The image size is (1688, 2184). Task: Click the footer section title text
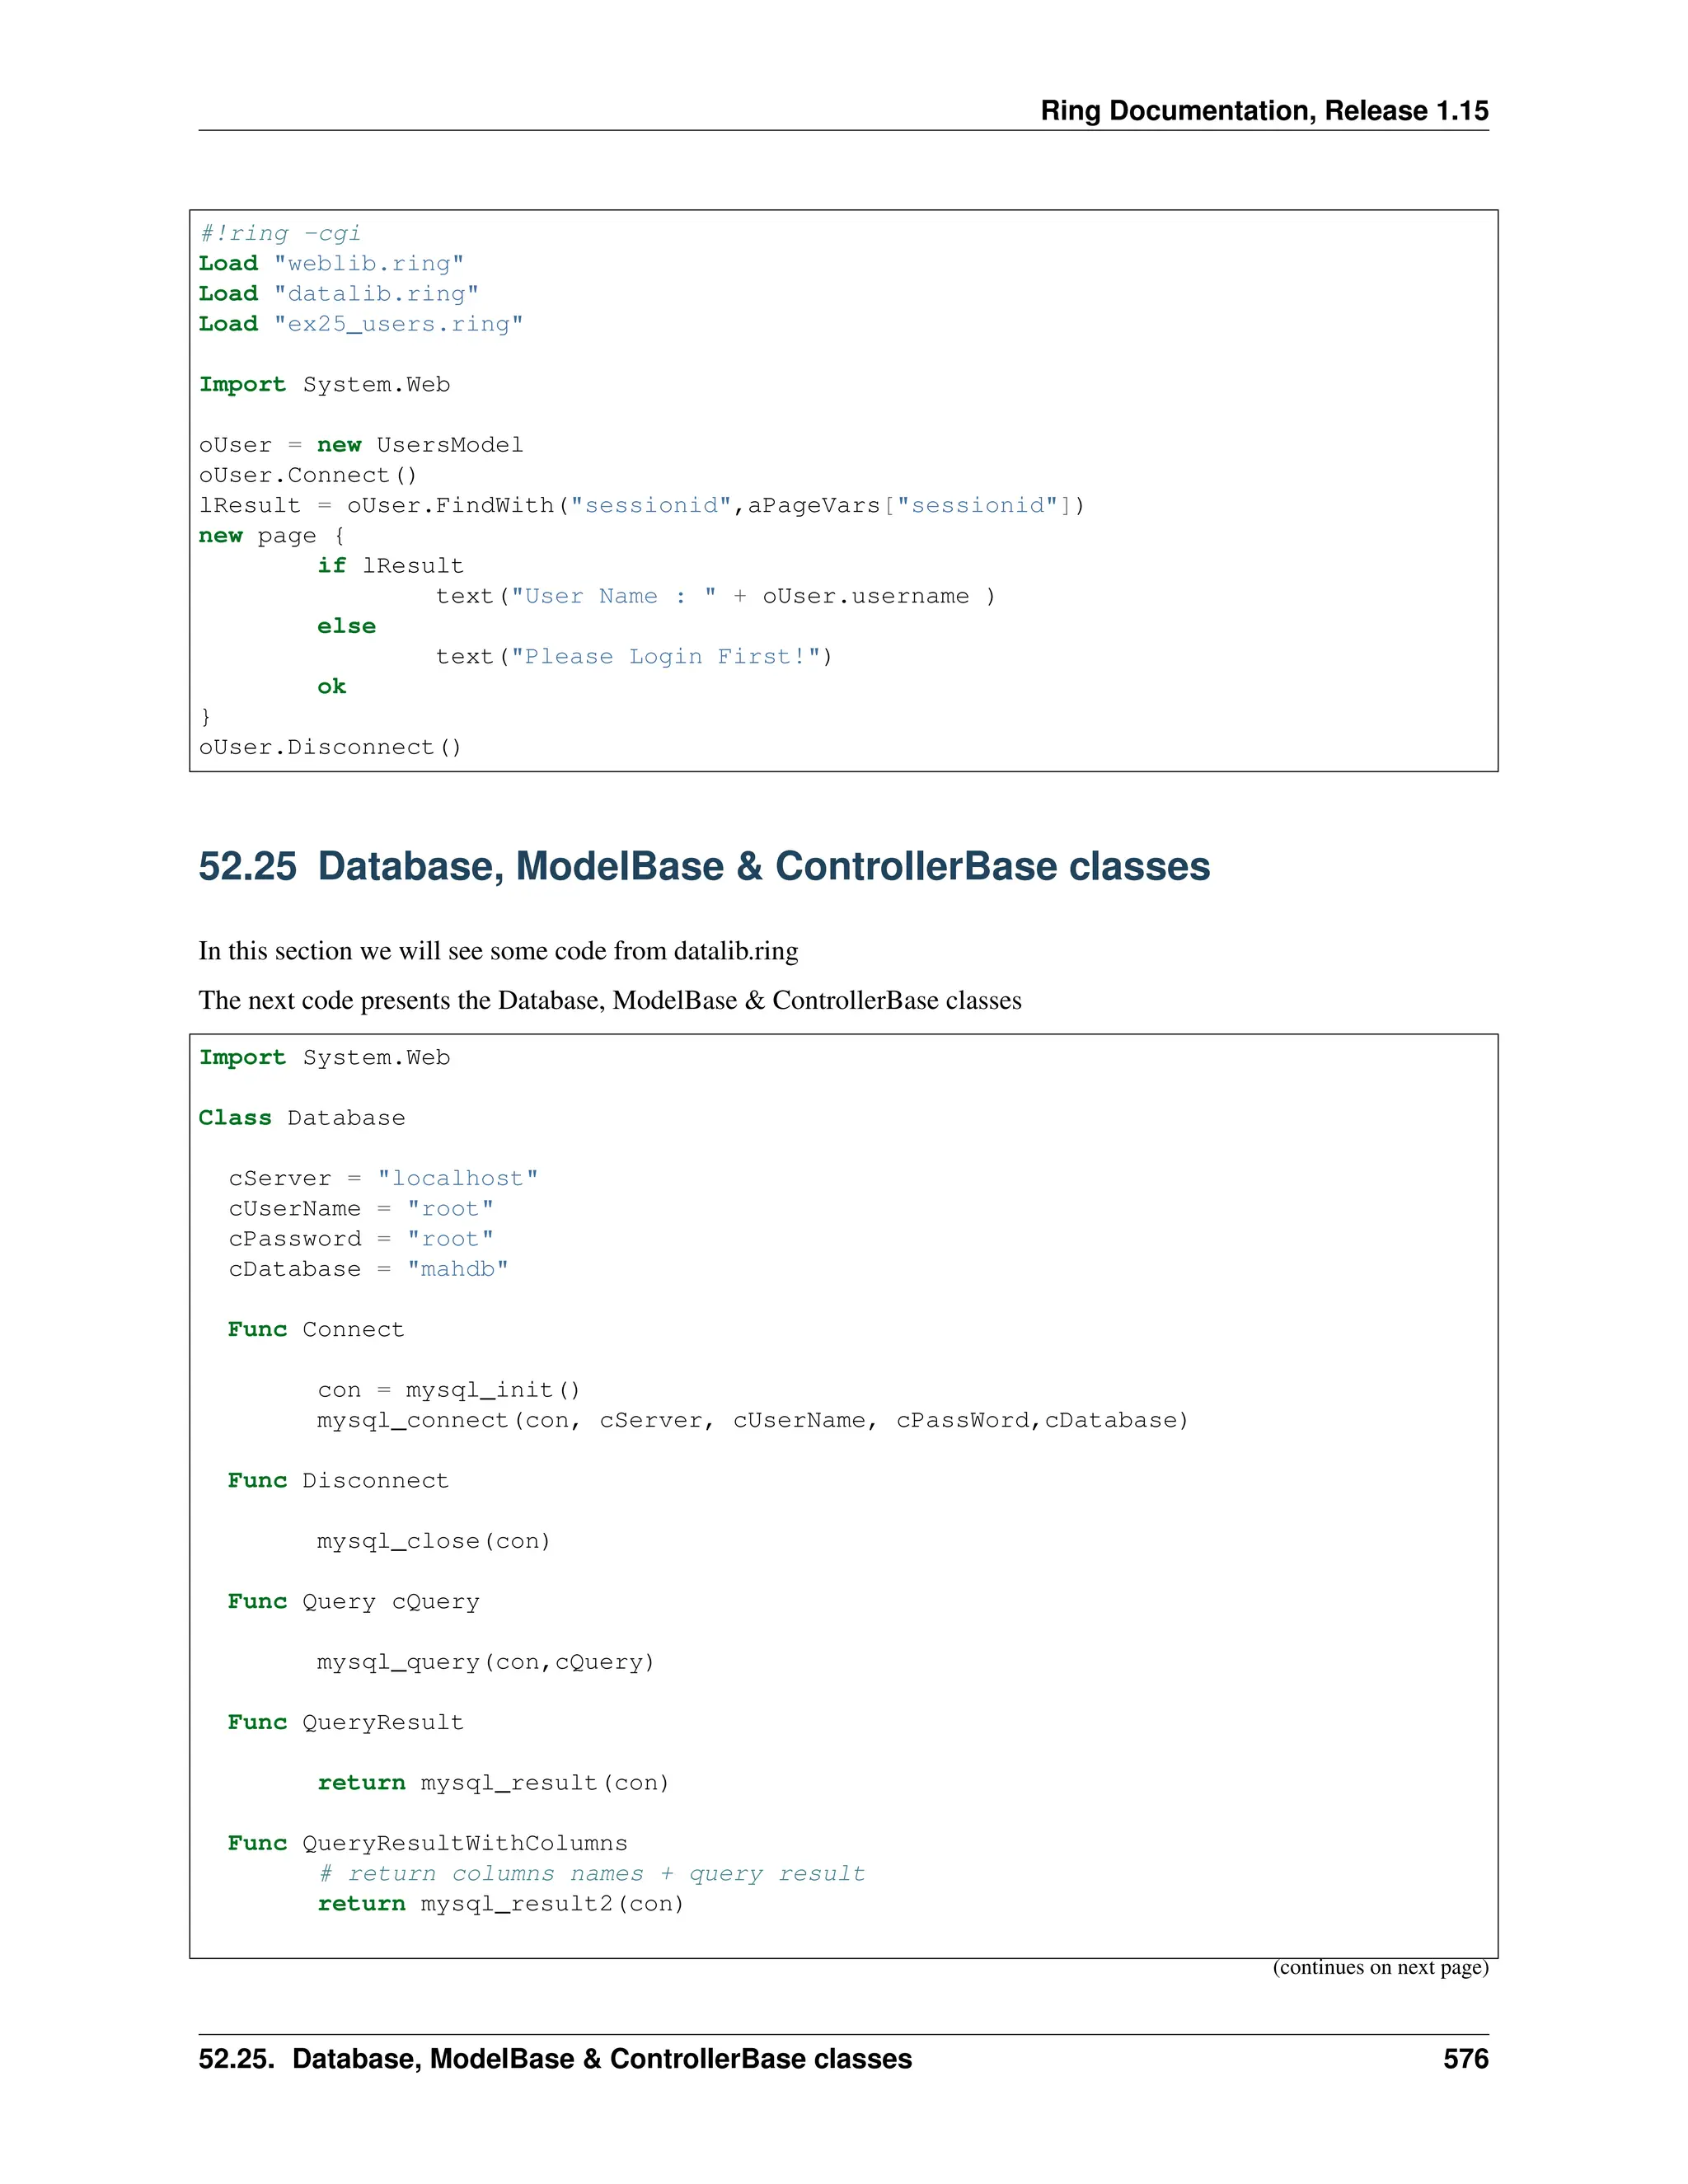click(x=554, y=2059)
